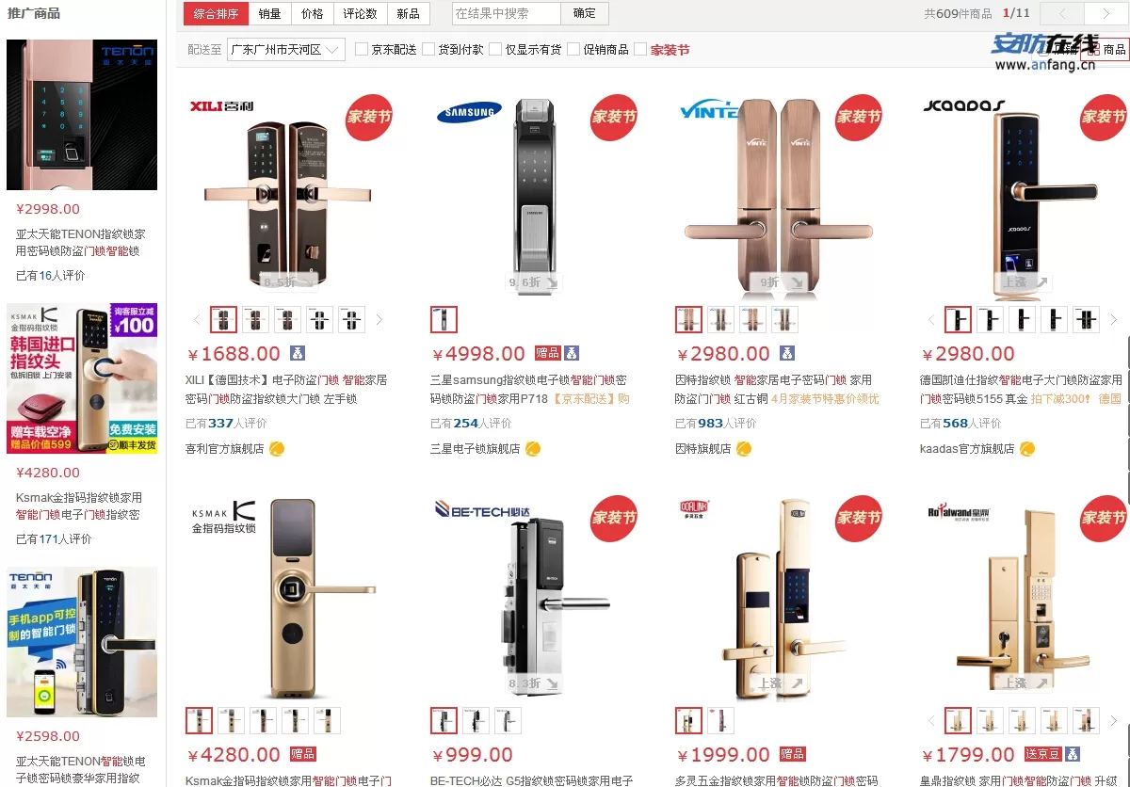
Task: Open the 广东广州市天河区 delivery location dropdown
Action: click(286, 49)
